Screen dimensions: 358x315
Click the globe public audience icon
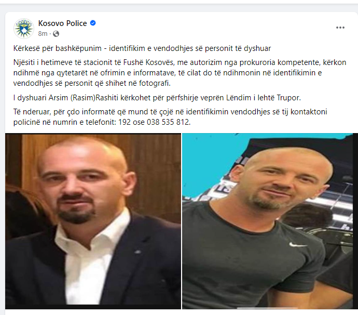tap(56, 34)
